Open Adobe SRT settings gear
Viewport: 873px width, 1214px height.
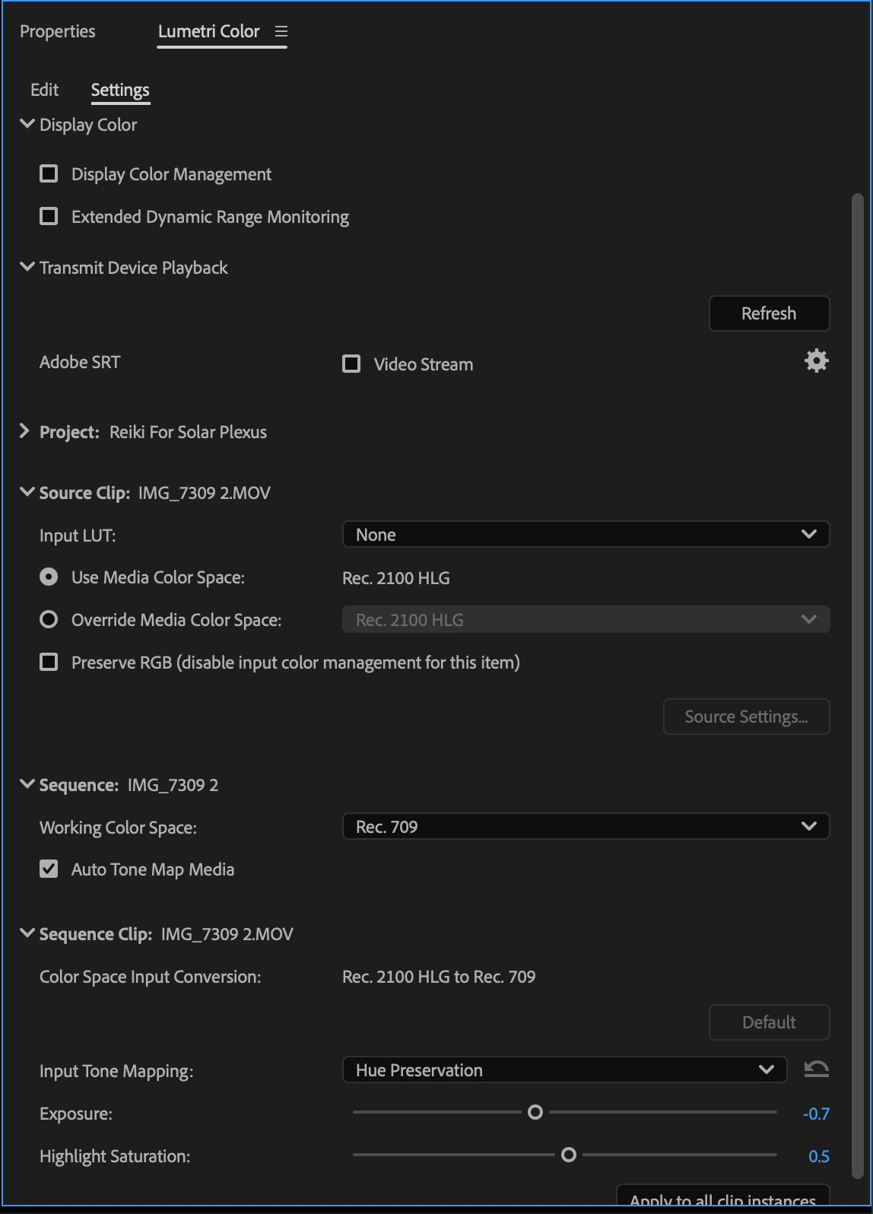[x=816, y=361]
